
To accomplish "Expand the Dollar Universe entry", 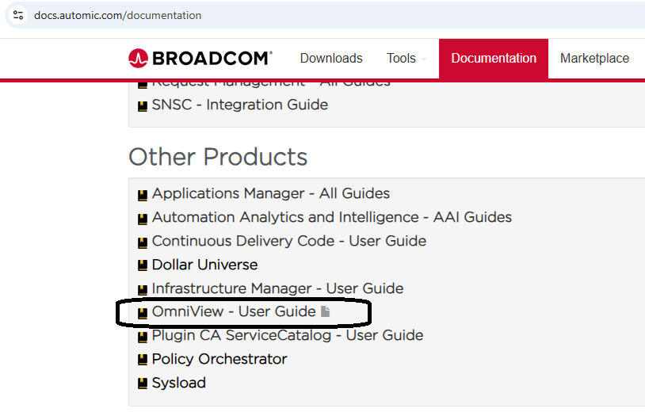I will coord(204,265).
